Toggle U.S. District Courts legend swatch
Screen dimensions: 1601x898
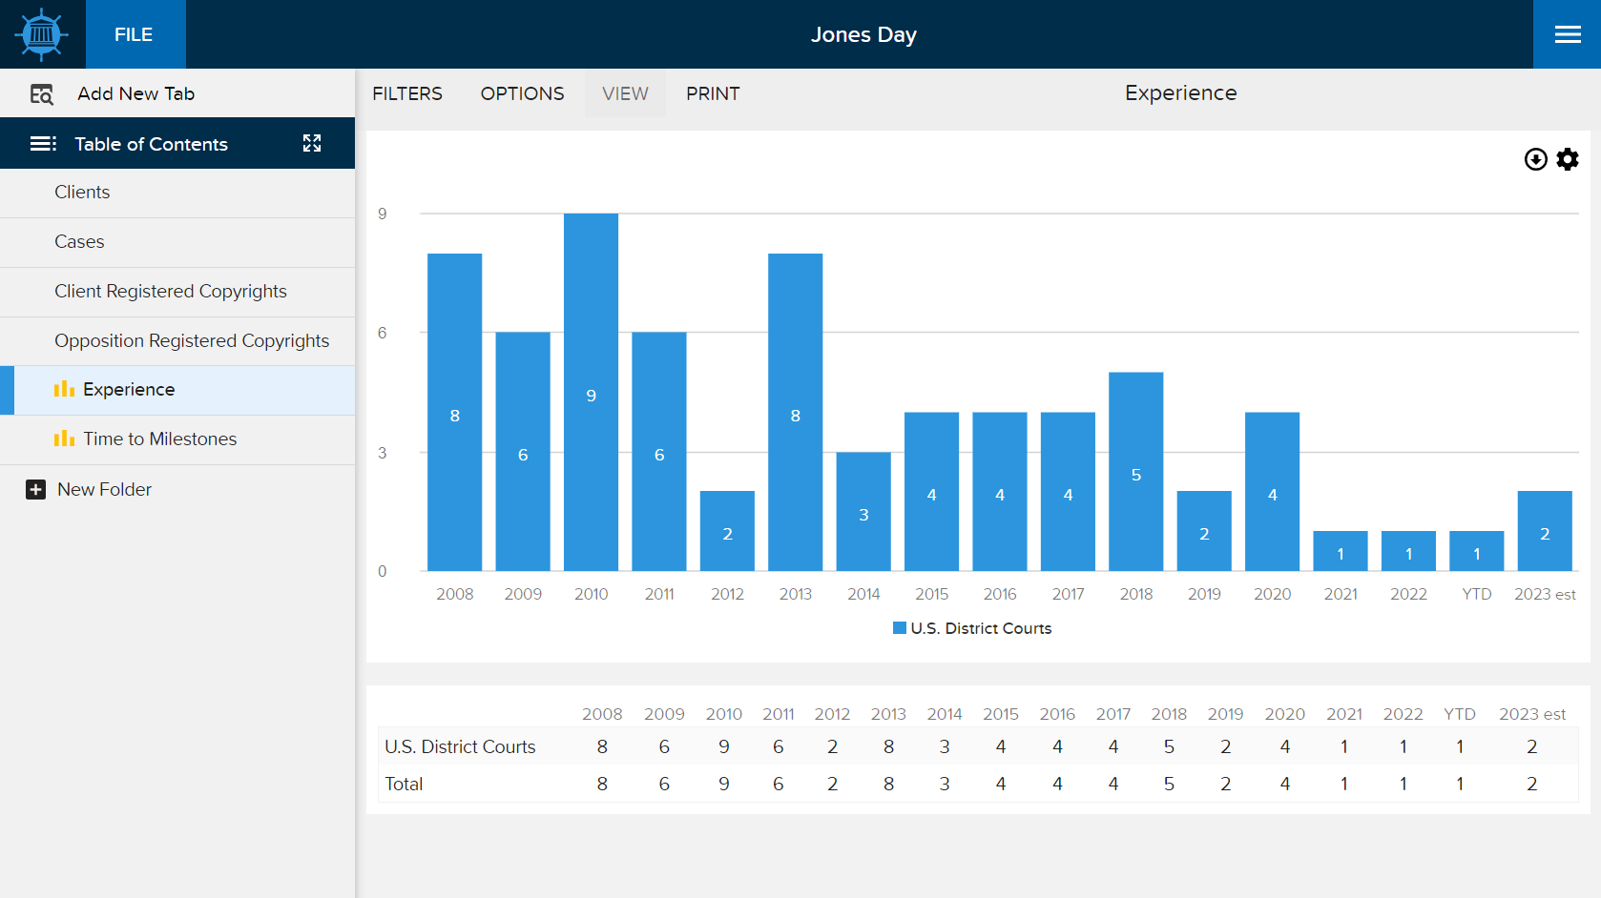tap(899, 628)
